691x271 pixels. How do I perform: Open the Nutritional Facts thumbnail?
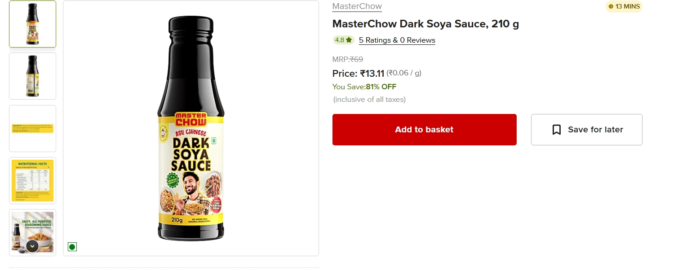32,180
